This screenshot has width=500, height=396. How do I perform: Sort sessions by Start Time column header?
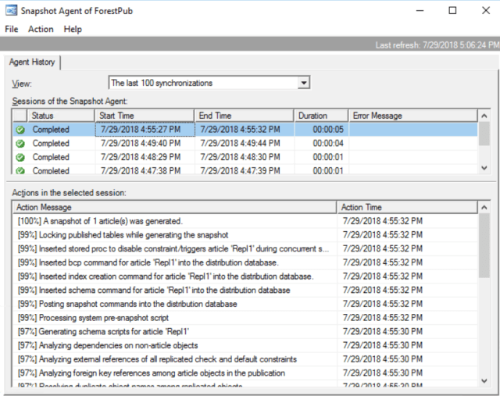144,116
